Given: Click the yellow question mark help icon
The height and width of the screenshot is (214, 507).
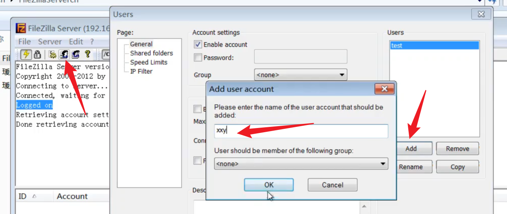Looking at the screenshot, I should [87, 55].
